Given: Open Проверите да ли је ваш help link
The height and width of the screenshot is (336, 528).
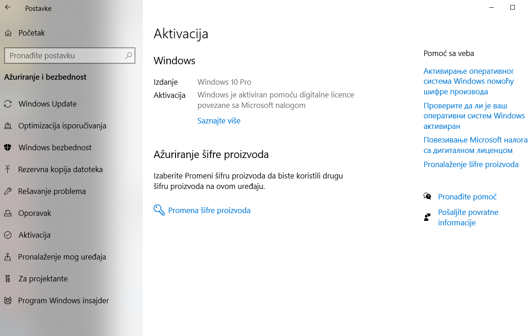Looking at the screenshot, I should click(x=474, y=116).
